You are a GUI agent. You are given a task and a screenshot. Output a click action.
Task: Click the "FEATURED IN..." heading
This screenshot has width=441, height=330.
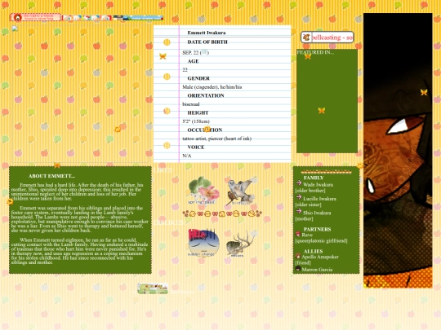click(x=315, y=52)
